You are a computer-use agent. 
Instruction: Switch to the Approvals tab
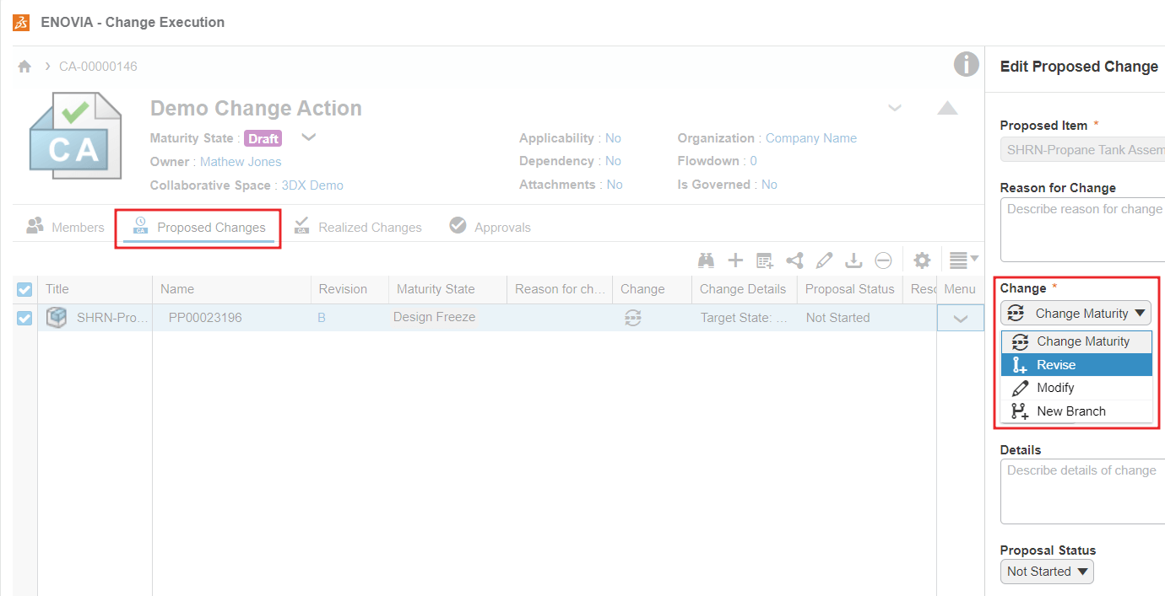(490, 227)
